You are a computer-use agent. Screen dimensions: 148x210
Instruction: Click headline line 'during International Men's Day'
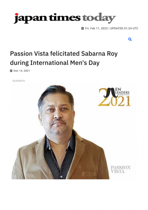(55, 63)
